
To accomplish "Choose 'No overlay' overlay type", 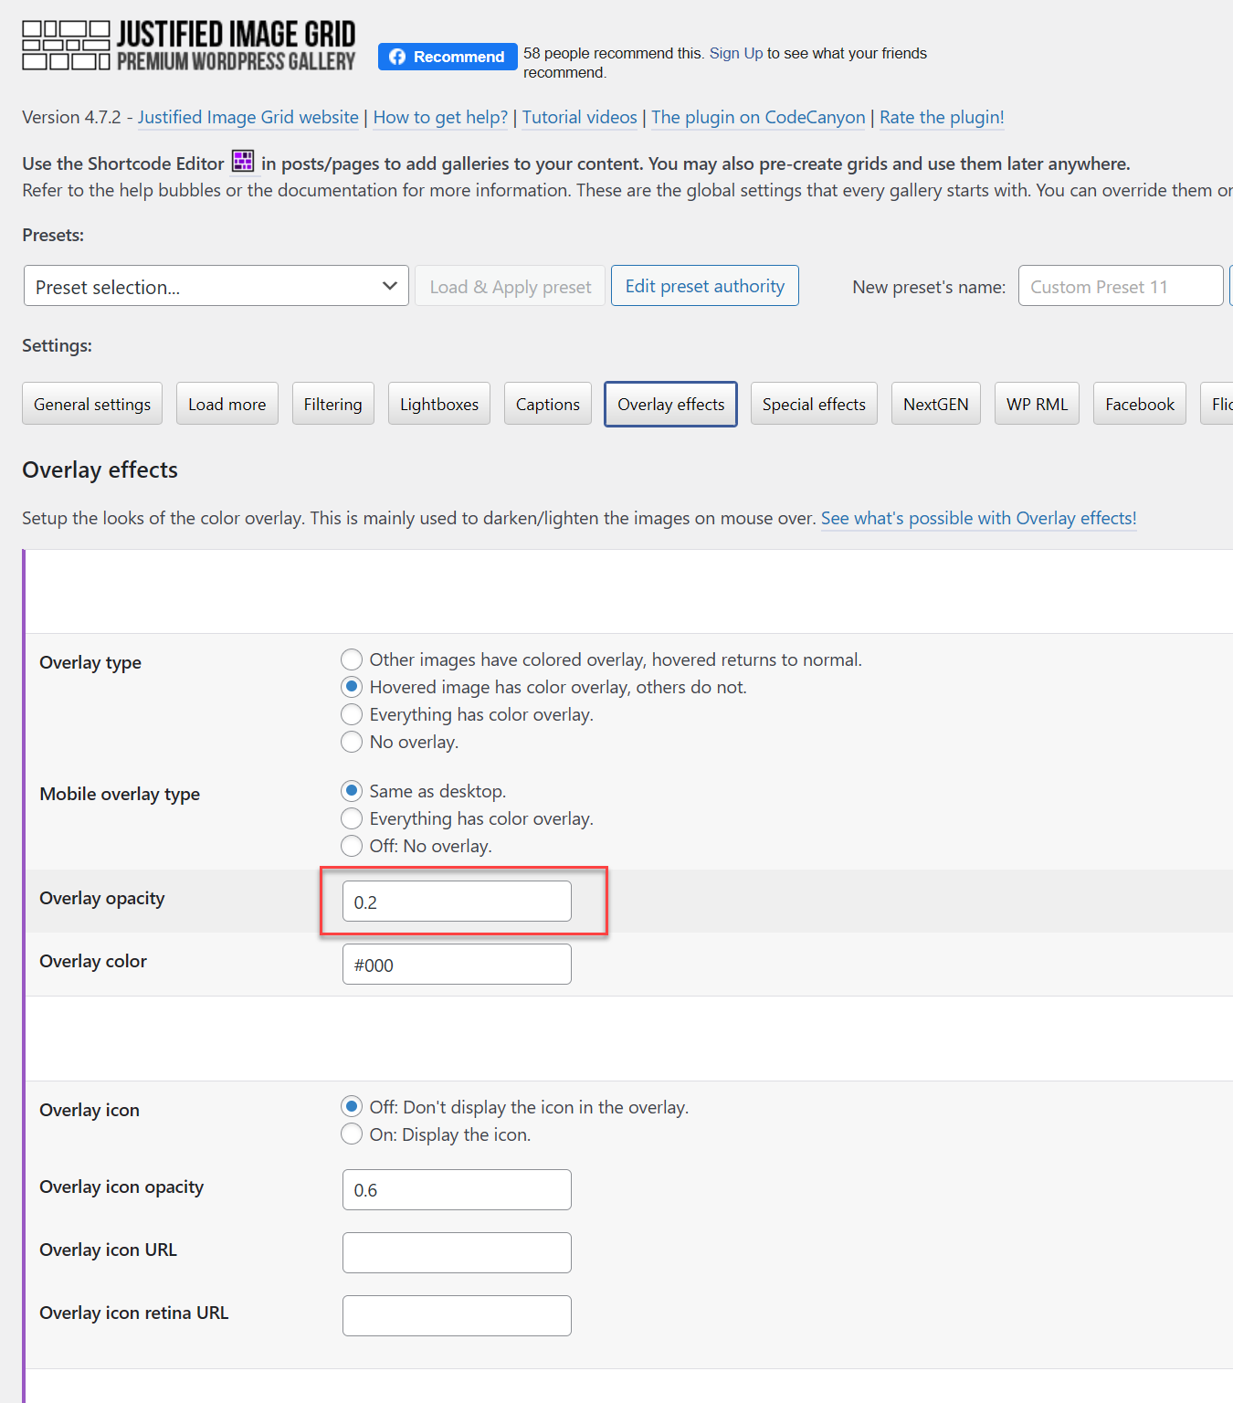I will click(x=352, y=742).
